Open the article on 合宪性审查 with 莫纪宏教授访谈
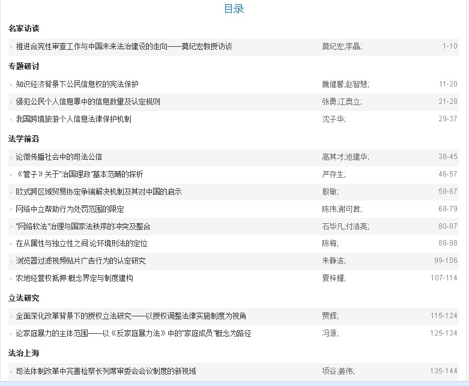The width and height of the screenshot is (469, 386). 124,46
